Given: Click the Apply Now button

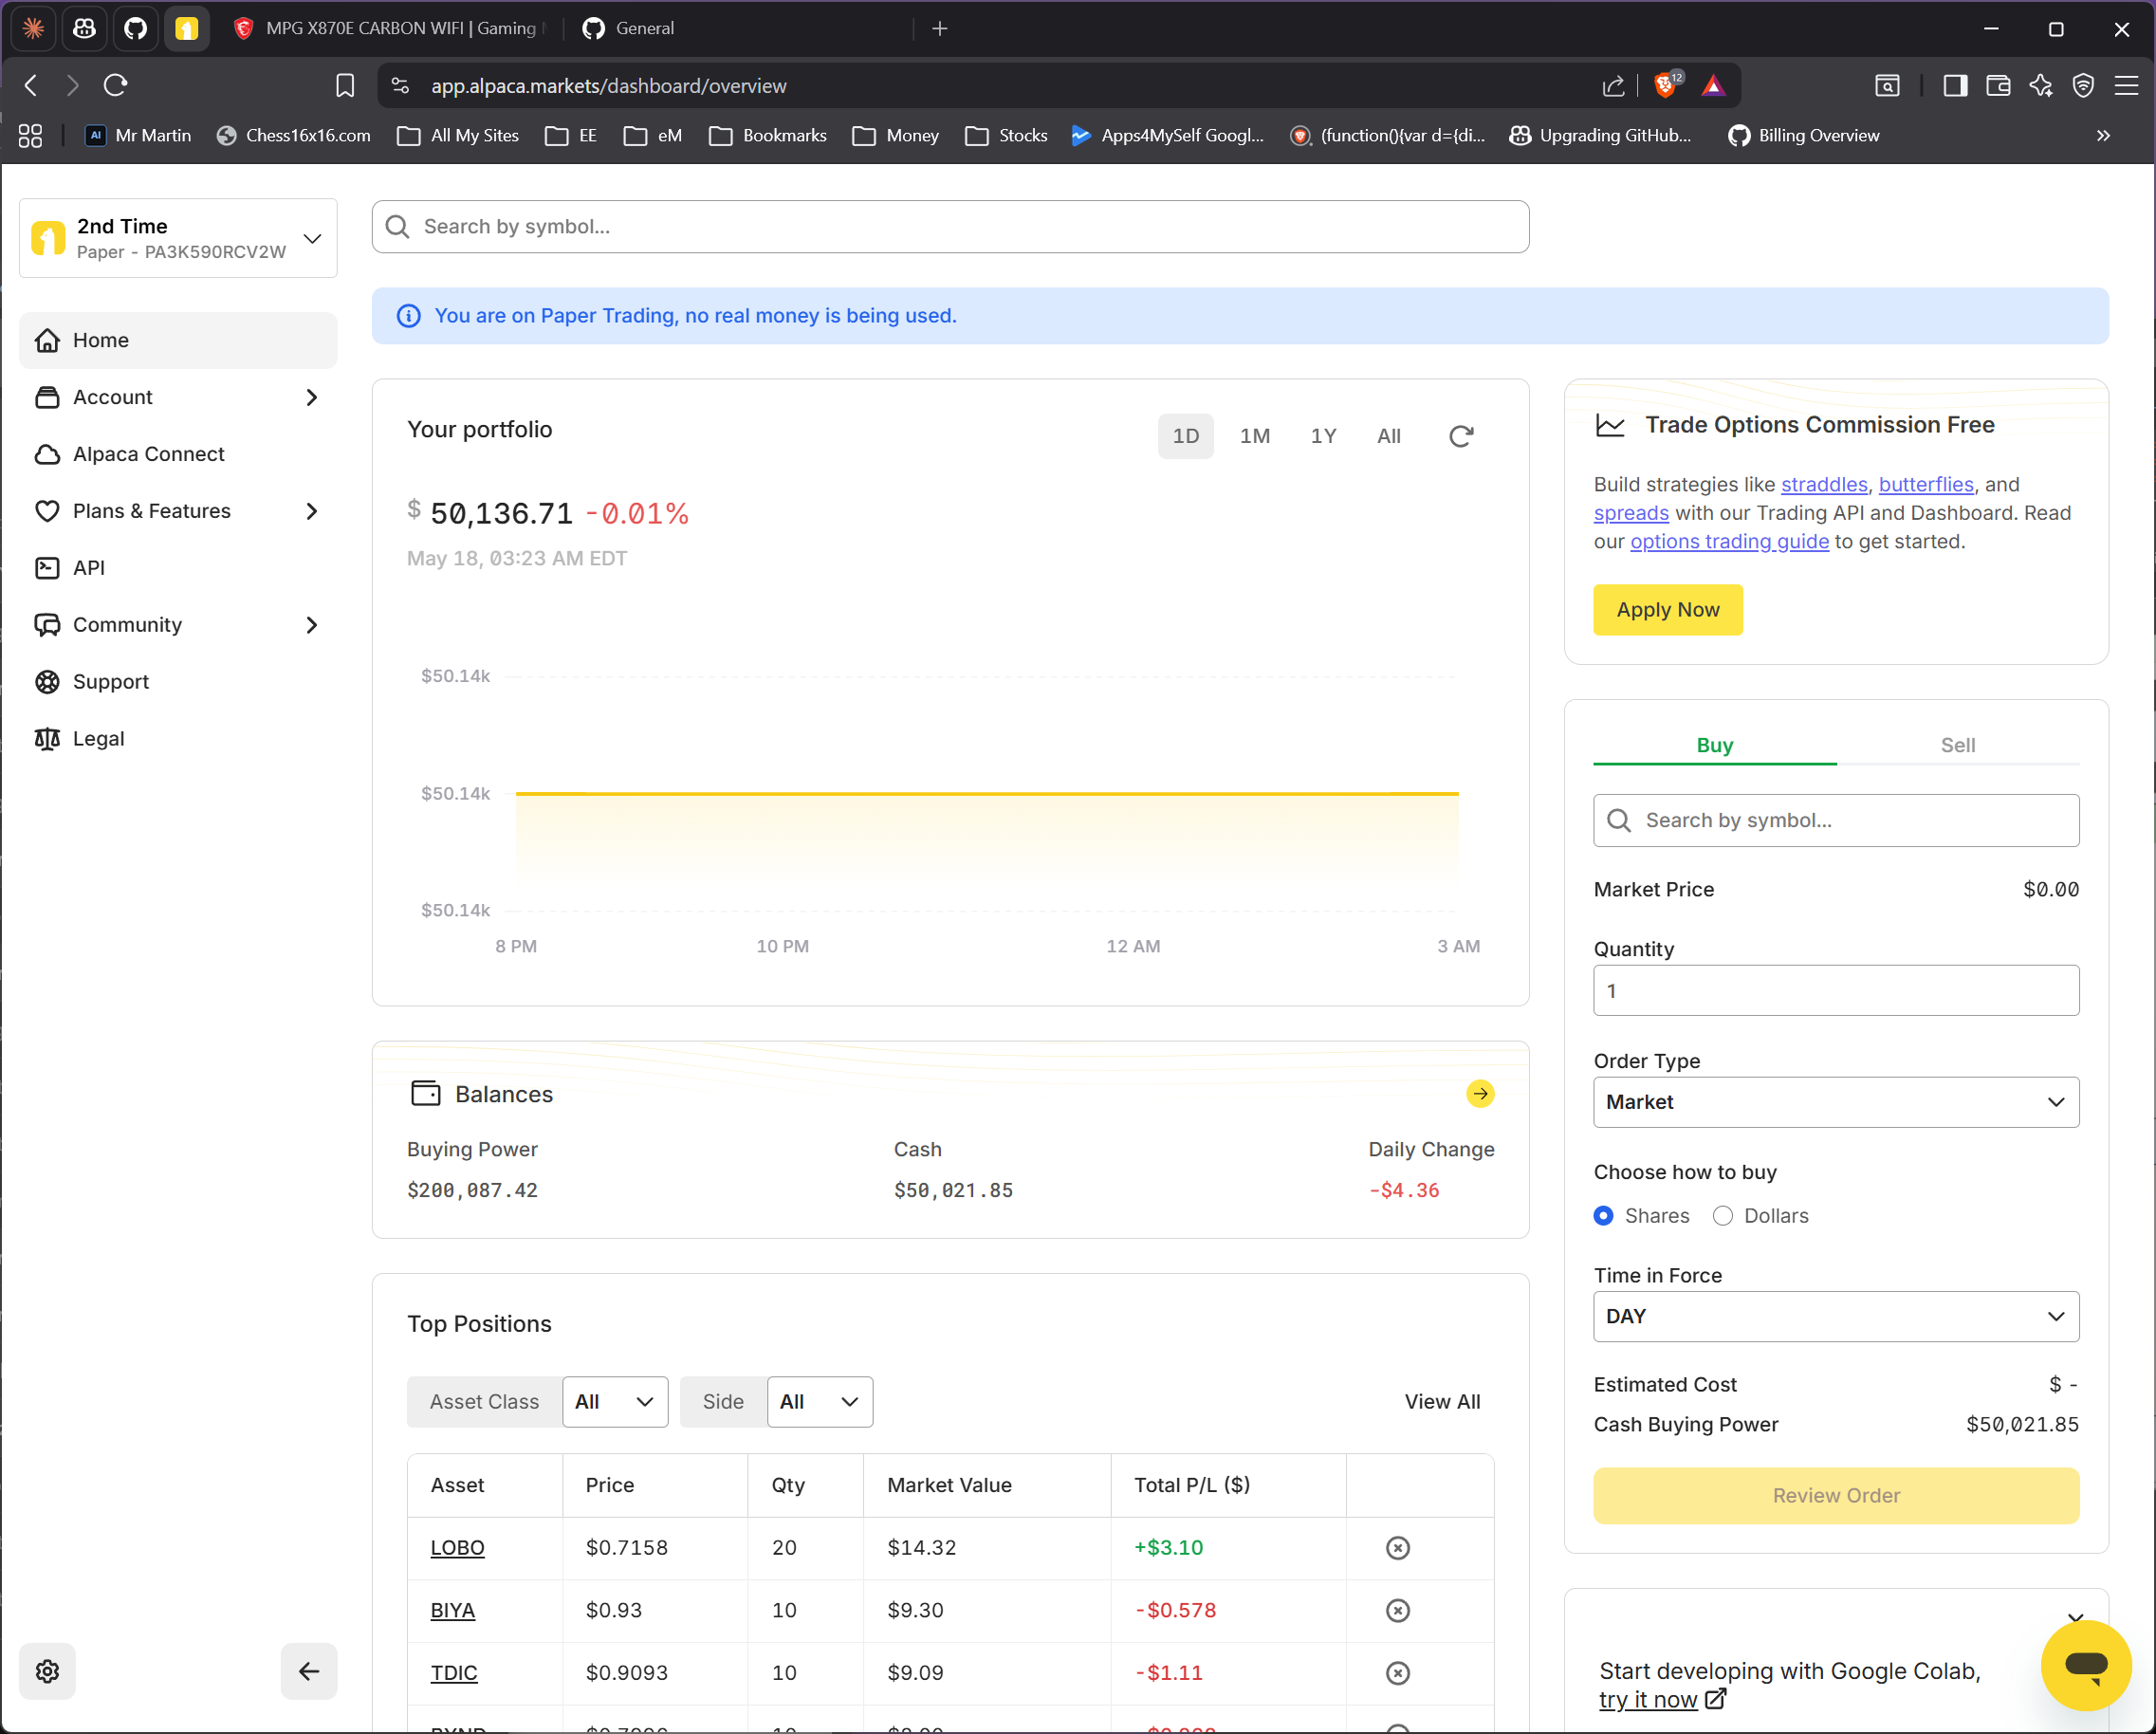Looking at the screenshot, I should point(1667,610).
